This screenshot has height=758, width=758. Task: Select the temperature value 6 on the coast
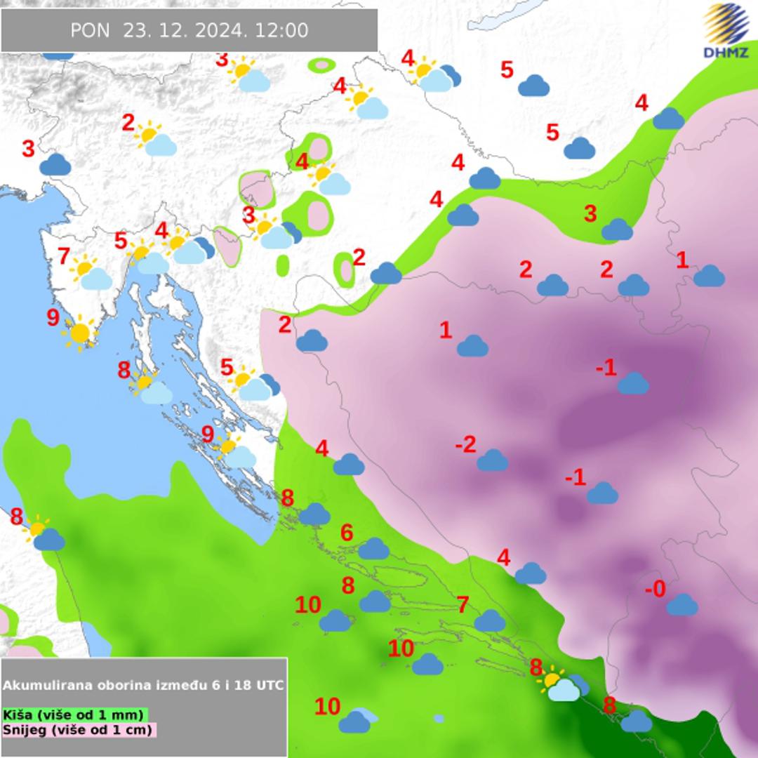[347, 533]
